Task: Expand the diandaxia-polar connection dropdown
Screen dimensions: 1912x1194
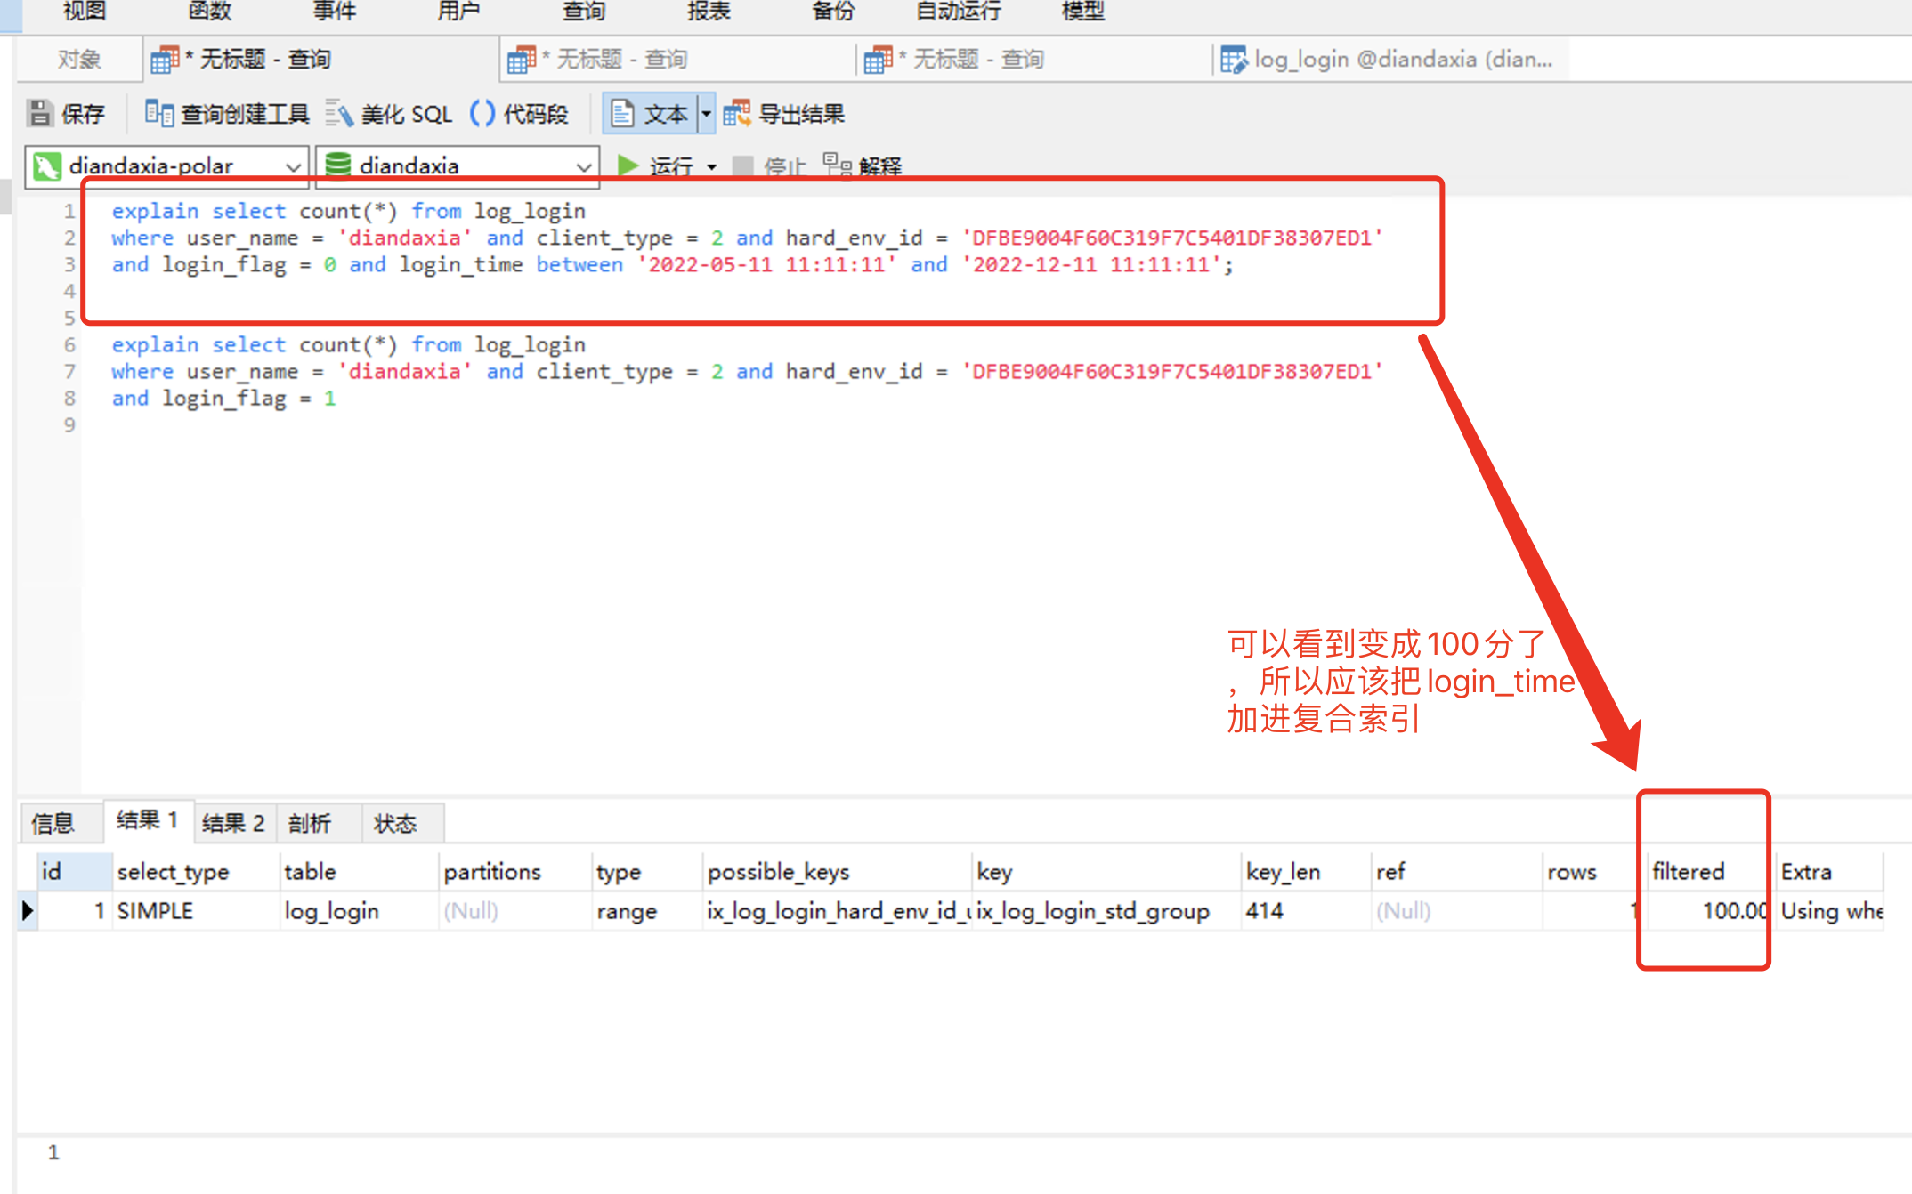Action: pyautogui.click(x=292, y=166)
